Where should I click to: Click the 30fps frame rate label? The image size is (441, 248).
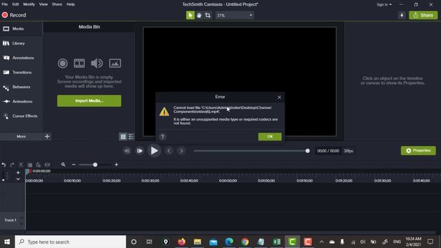click(x=349, y=151)
